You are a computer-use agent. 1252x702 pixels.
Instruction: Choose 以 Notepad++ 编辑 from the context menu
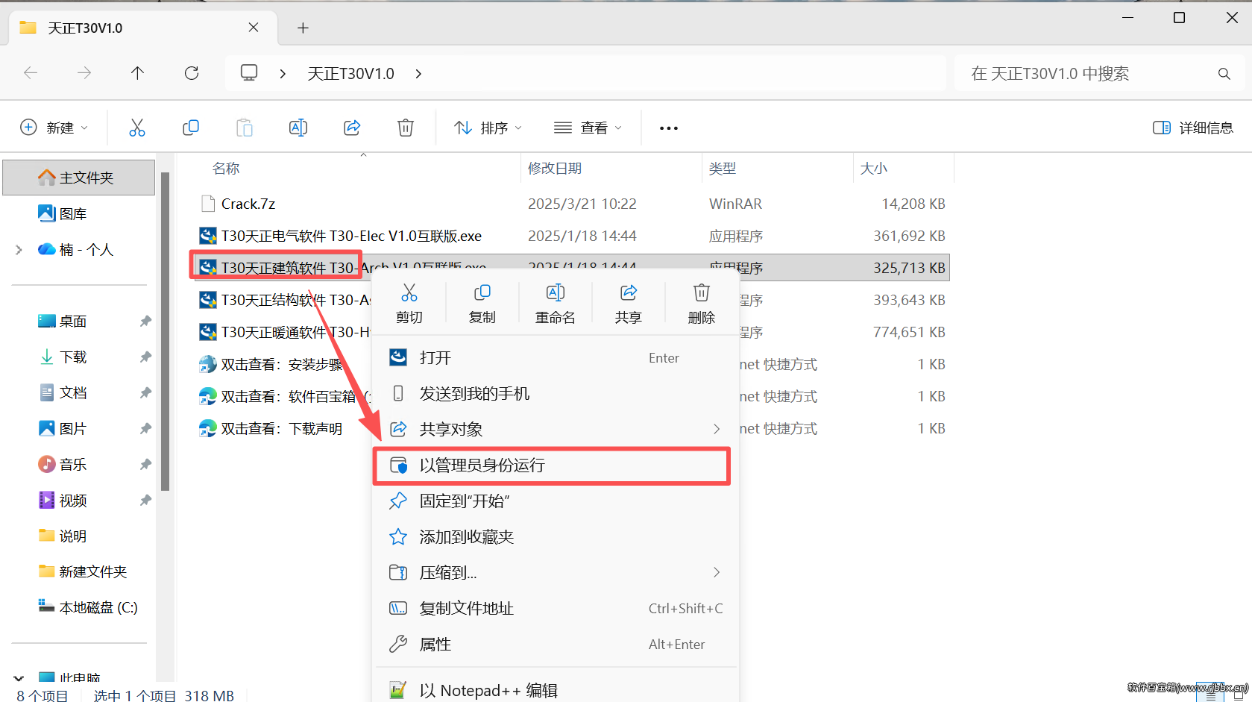point(556,690)
